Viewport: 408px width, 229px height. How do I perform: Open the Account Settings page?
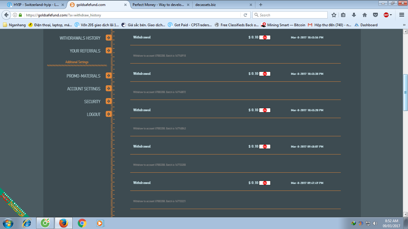click(84, 89)
